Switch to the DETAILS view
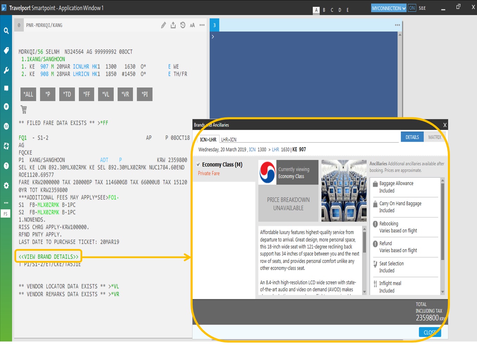The width and height of the screenshot is (477, 345). pos(412,137)
